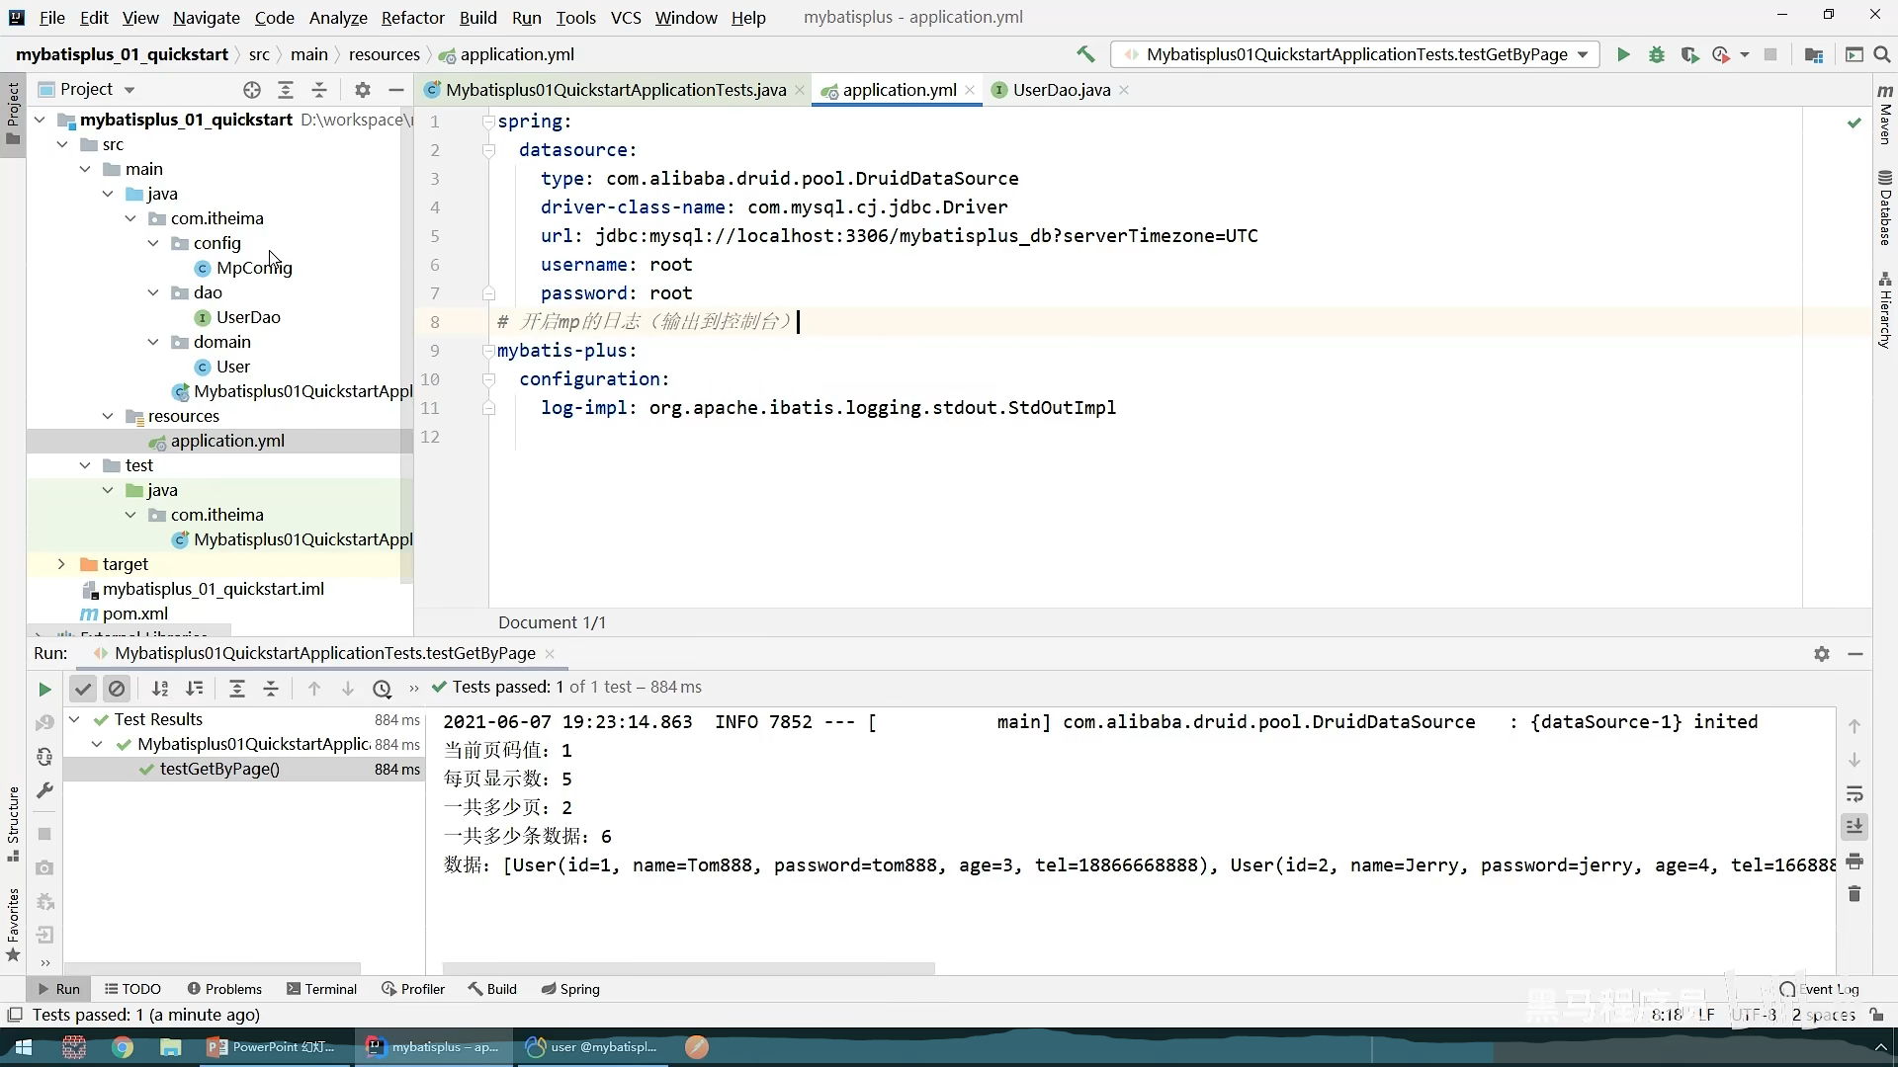This screenshot has width=1898, height=1067.
Task: Collapse the config package node
Action: tap(153, 243)
